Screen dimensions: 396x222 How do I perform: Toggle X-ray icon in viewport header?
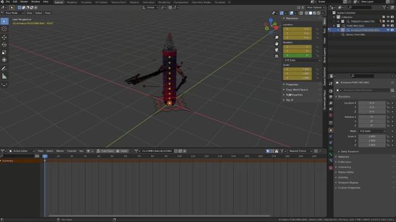(301, 13)
